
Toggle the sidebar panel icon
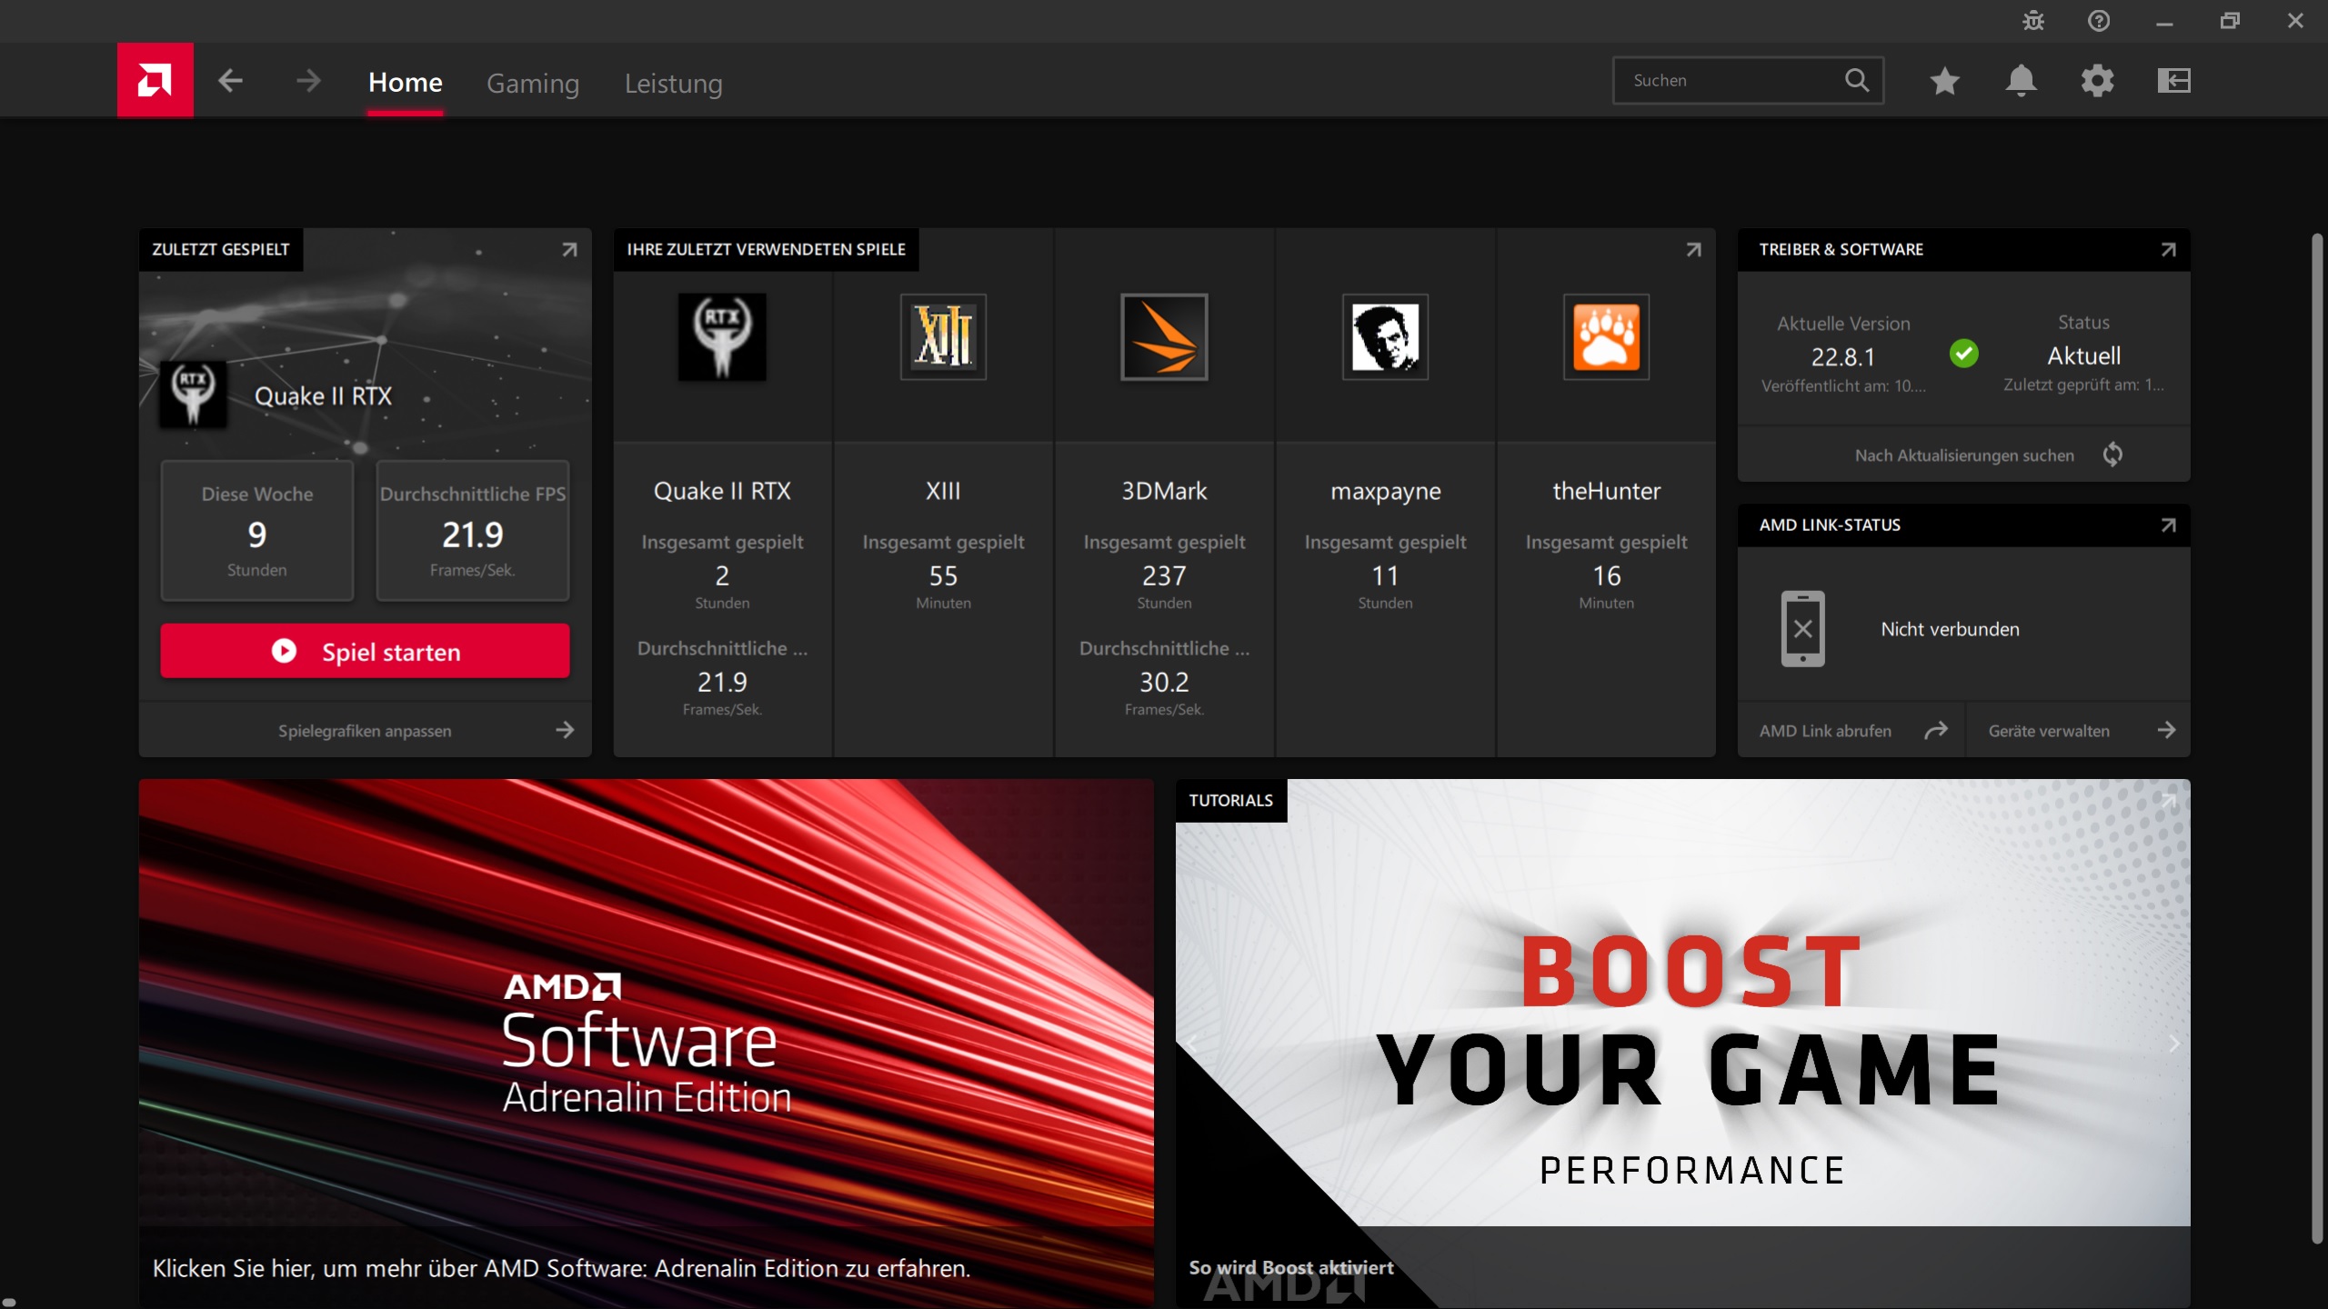tap(2173, 81)
